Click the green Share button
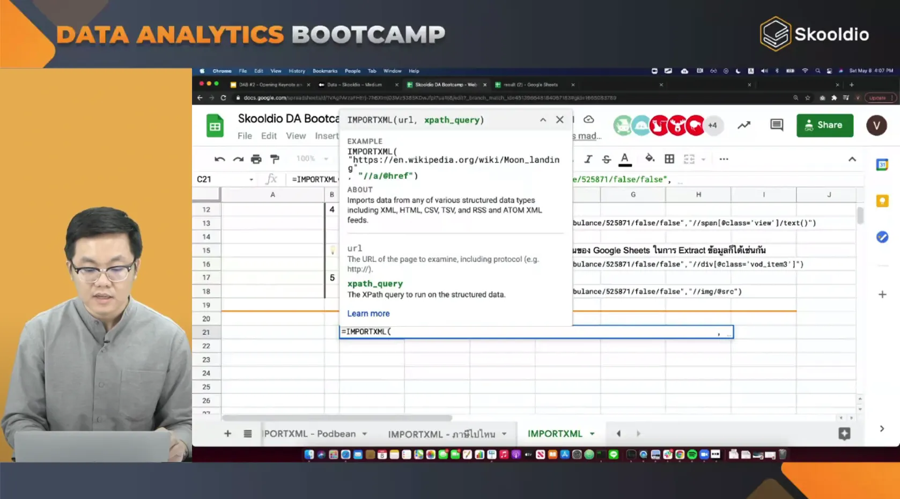This screenshot has width=900, height=499. click(x=825, y=125)
